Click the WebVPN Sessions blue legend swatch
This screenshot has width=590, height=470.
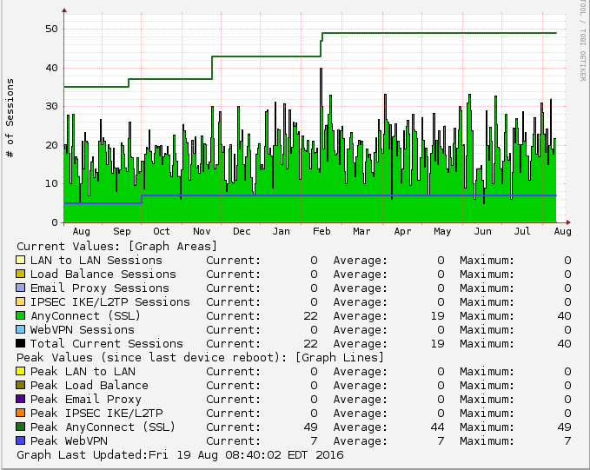(x=20, y=329)
